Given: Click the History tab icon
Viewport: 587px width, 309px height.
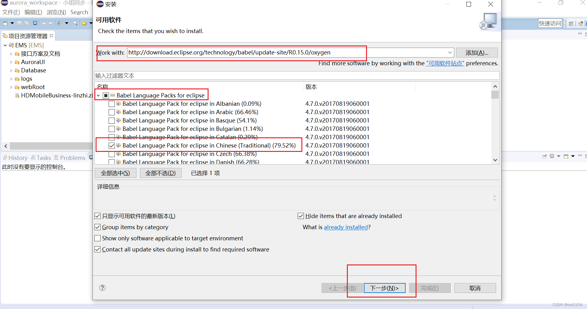Looking at the screenshot, I should tap(5, 157).
